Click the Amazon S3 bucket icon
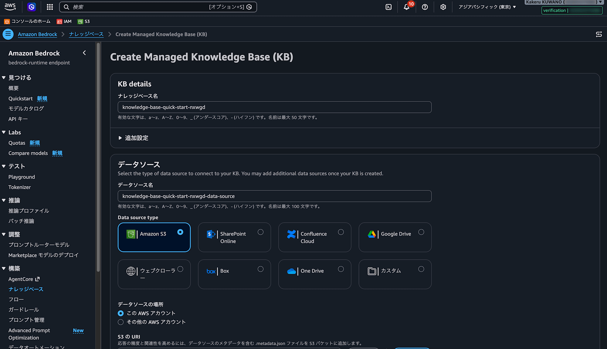607x349 pixels. click(131, 234)
